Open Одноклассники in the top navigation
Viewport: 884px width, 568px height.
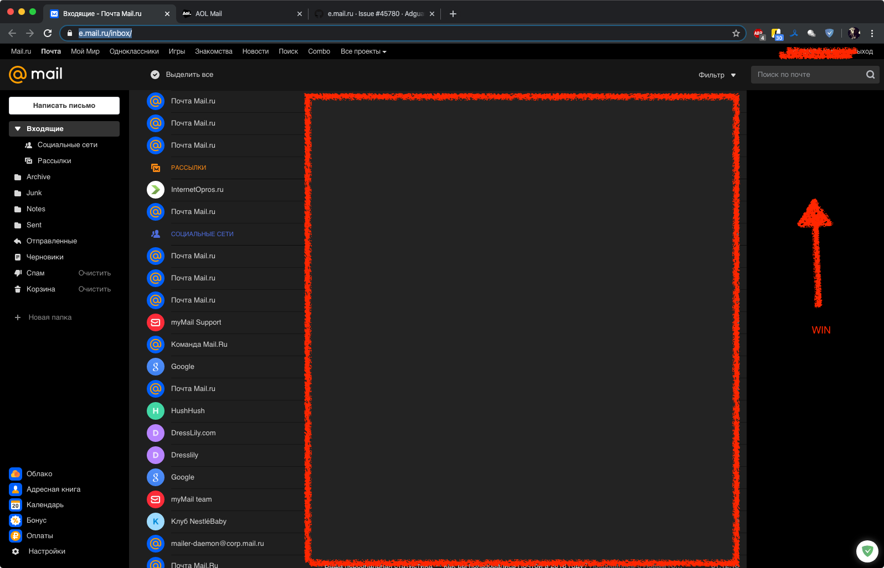pyautogui.click(x=134, y=51)
